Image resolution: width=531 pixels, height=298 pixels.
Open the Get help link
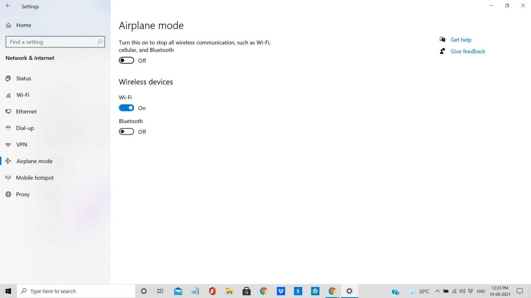point(461,39)
